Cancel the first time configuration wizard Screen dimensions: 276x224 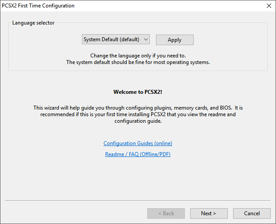252,213
